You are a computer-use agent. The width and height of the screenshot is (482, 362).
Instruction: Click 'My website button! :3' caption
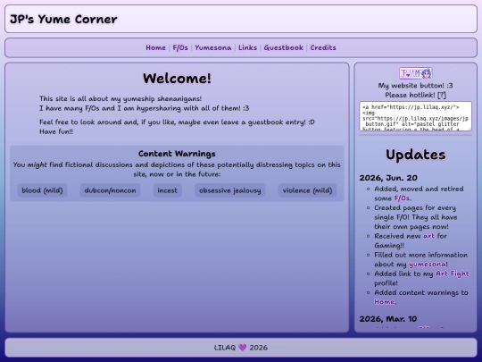[x=416, y=86]
